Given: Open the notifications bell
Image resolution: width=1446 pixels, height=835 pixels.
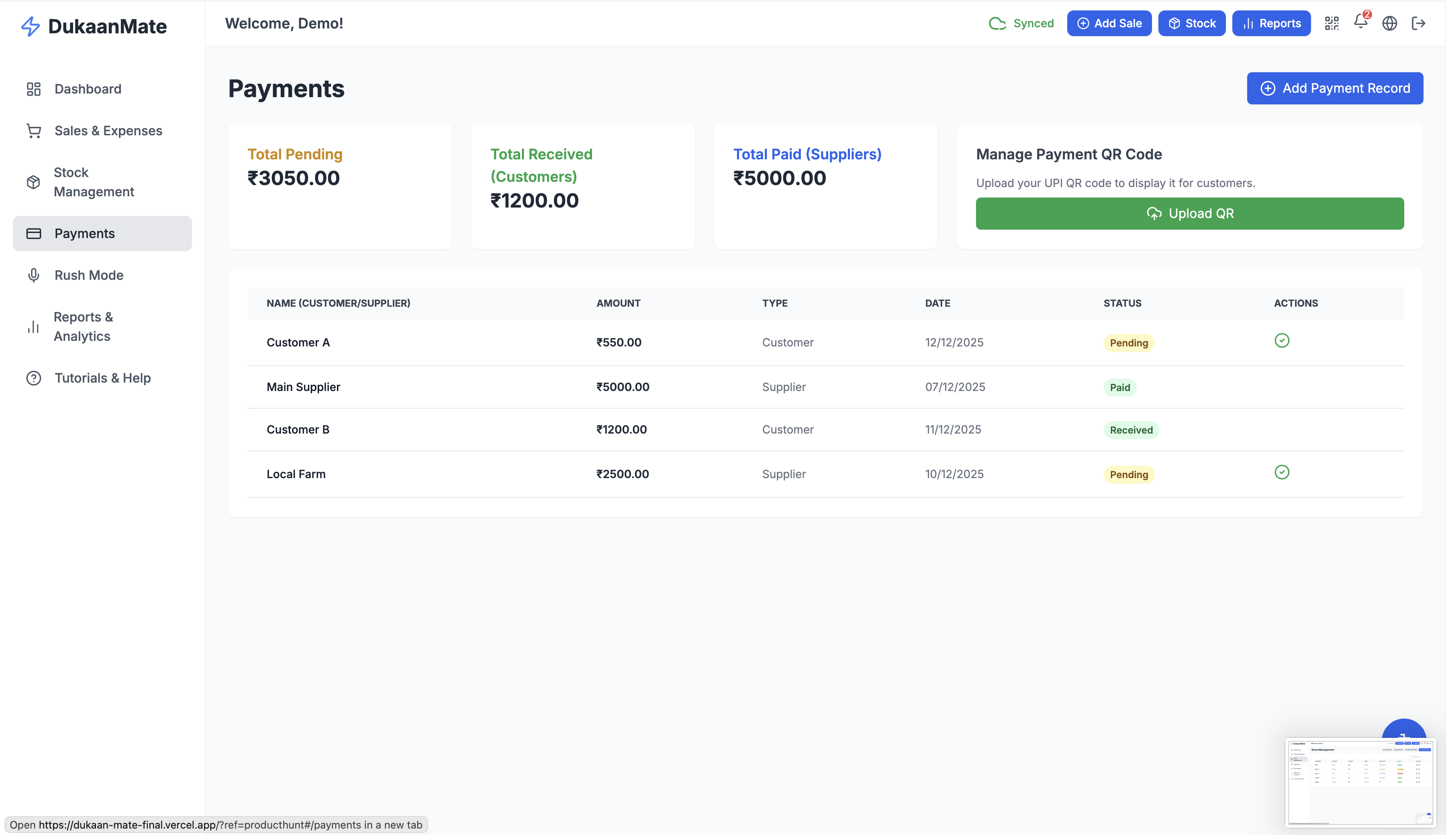Looking at the screenshot, I should [x=1360, y=22].
